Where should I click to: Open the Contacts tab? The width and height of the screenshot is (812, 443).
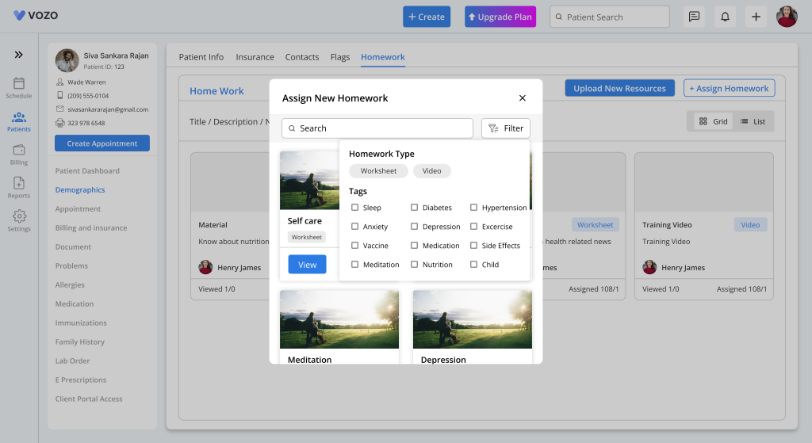tap(302, 57)
